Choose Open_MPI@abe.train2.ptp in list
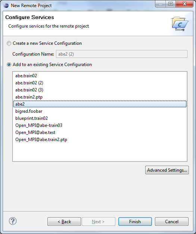196x234 pixels. pos(100,140)
